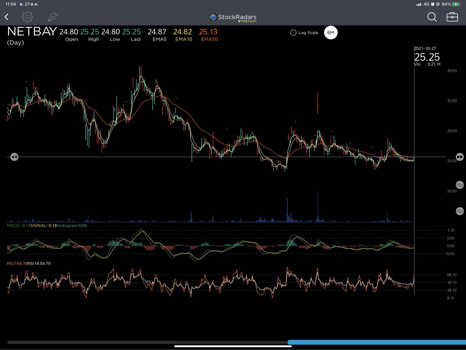Go back with the back arrow
This screenshot has height=350, width=466.
click(x=7, y=17)
